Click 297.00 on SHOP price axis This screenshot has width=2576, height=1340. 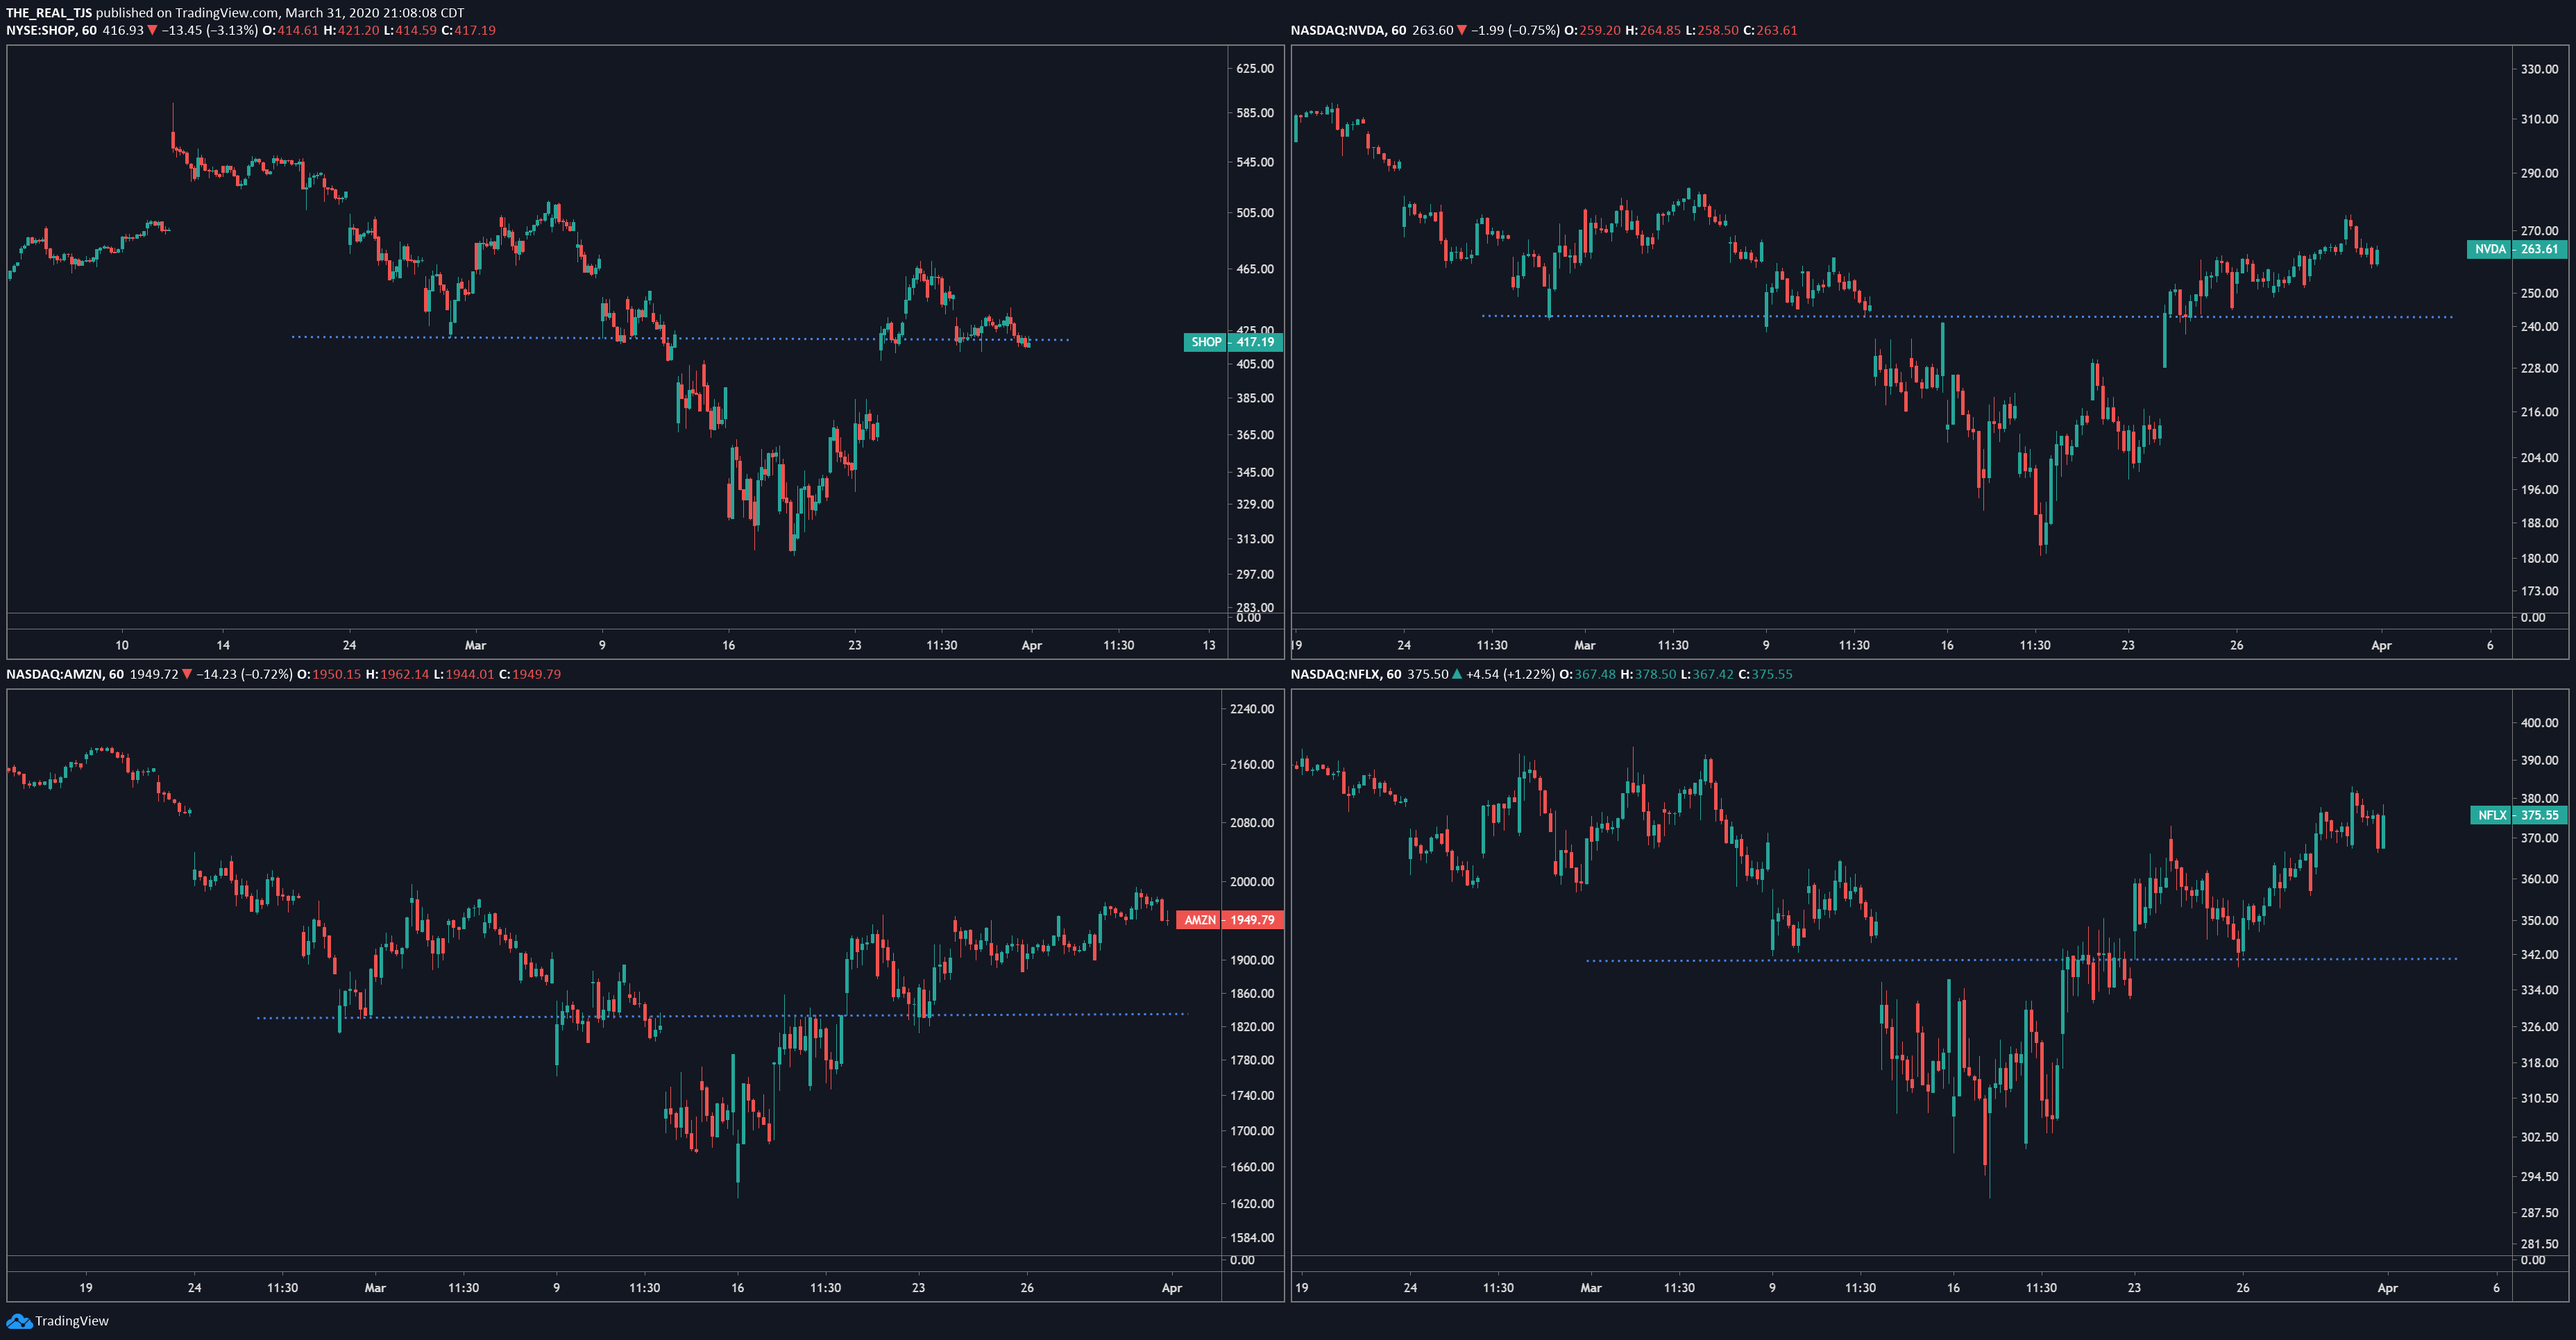(x=1255, y=574)
